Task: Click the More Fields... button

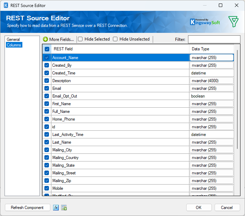Action: click(x=58, y=39)
